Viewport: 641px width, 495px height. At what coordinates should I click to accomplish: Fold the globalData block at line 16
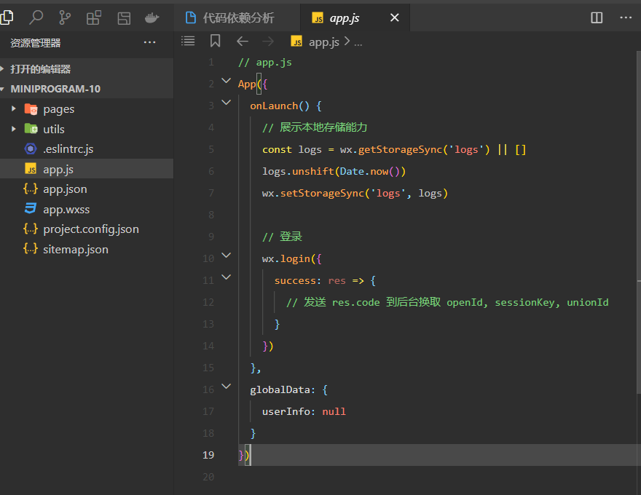[226, 387]
